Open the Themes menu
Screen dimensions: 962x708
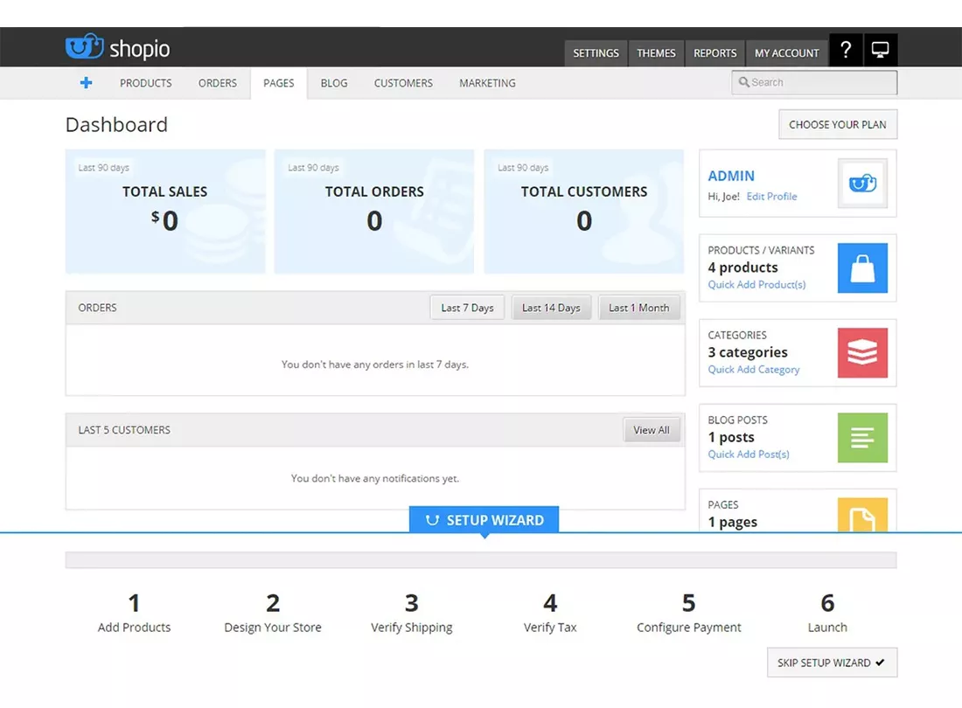[656, 53]
